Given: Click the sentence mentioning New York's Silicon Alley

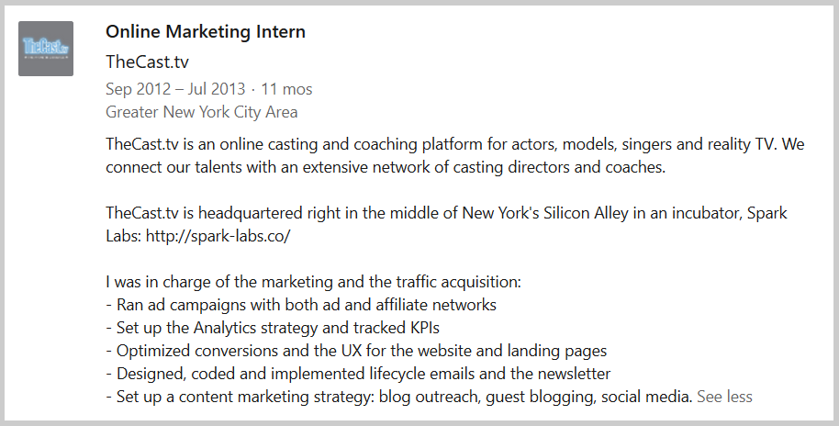Looking at the screenshot, I should [446, 213].
